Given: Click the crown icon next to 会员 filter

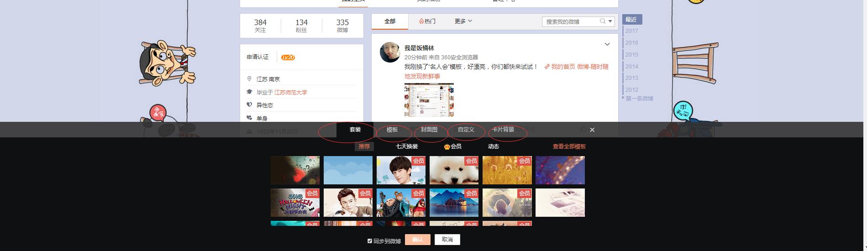Looking at the screenshot, I should pos(447,147).
